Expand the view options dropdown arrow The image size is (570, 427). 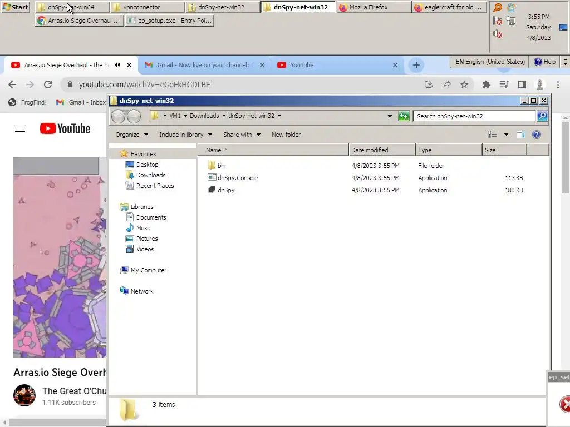[506, 135]
